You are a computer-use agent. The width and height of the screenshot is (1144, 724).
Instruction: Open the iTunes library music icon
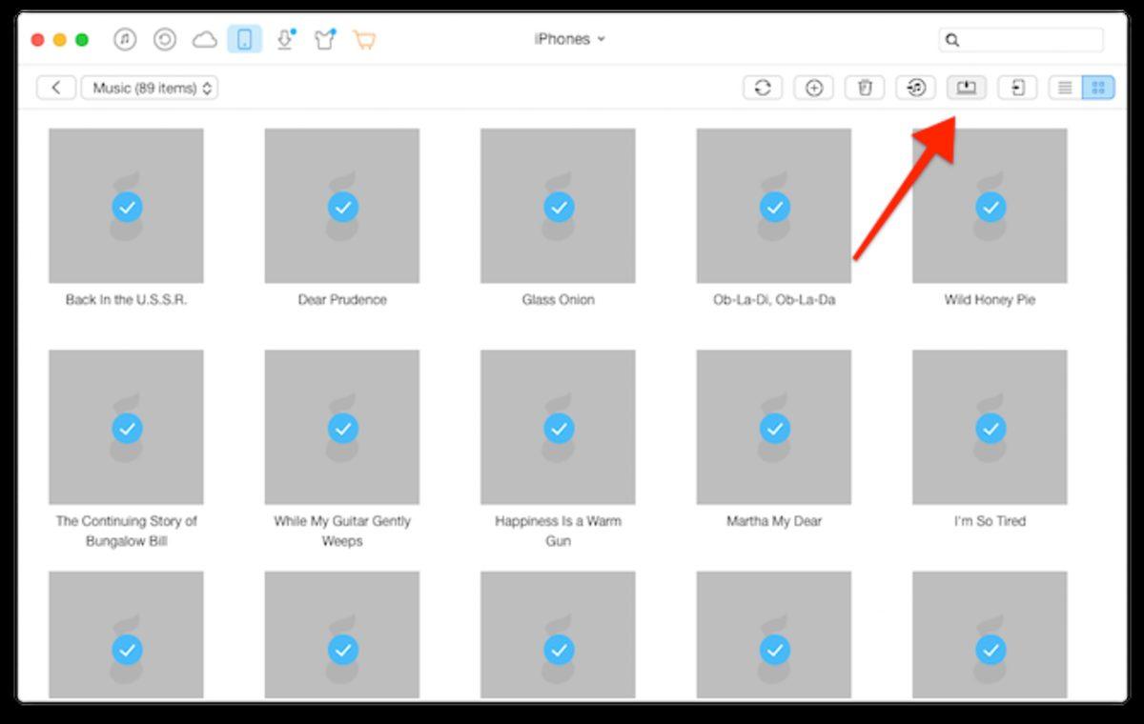(x=125, y=39)
